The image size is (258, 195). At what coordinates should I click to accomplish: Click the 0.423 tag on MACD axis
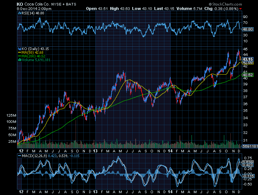[x=248, y=165]
